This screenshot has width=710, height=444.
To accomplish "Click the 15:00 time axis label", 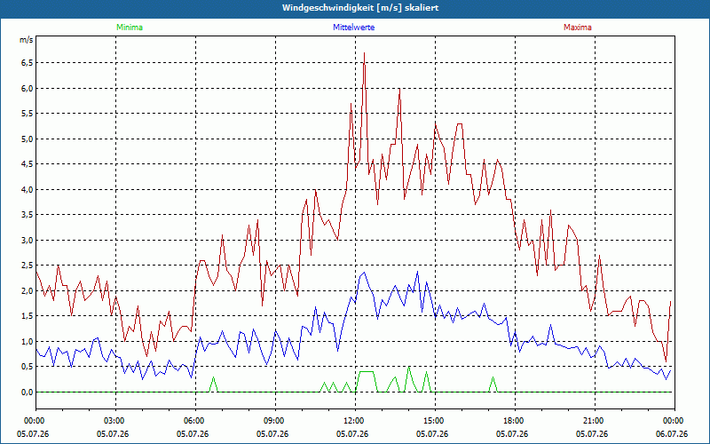I will [x=435, y=421].
